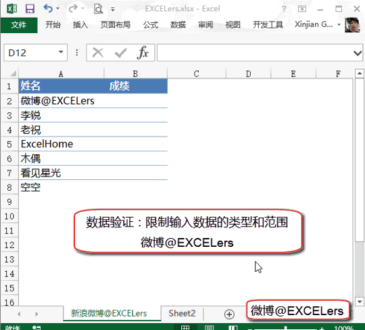365x330 pixels.
Task: Select column B header
Action: coord(135,74)
